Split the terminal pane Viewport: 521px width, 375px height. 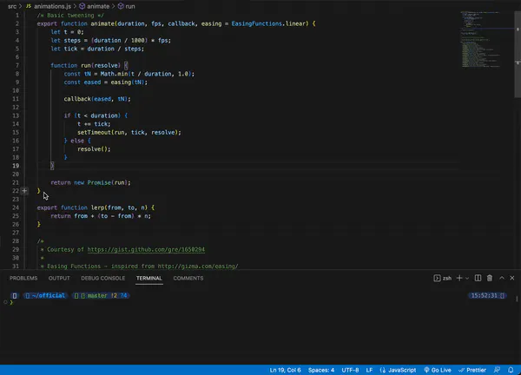pyautogui.click(x=478, y=278)
